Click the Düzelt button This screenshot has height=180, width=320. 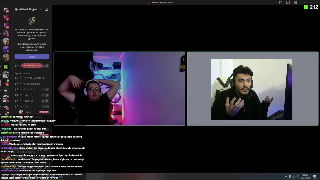point(32,57)
